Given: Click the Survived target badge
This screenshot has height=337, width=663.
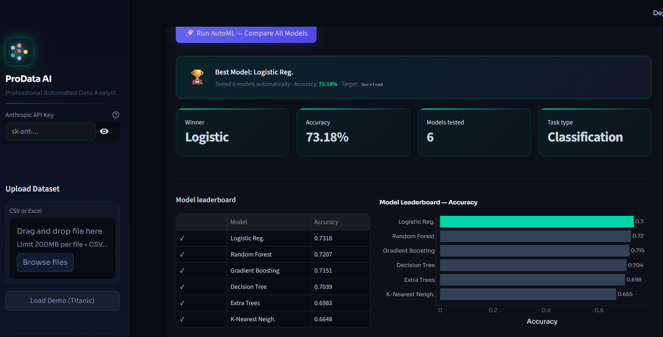Looking at the screenshot, I should point(372,84).
